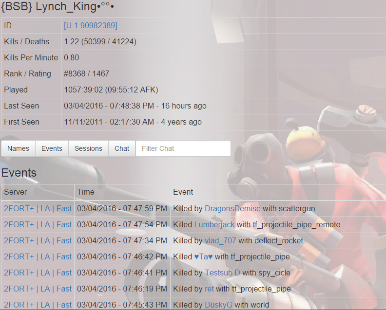Open 2FORT+ server link in 07:46:19 PM row
Image resolution: width=386 pixels, height=310 pixels.
pos(38,289)
